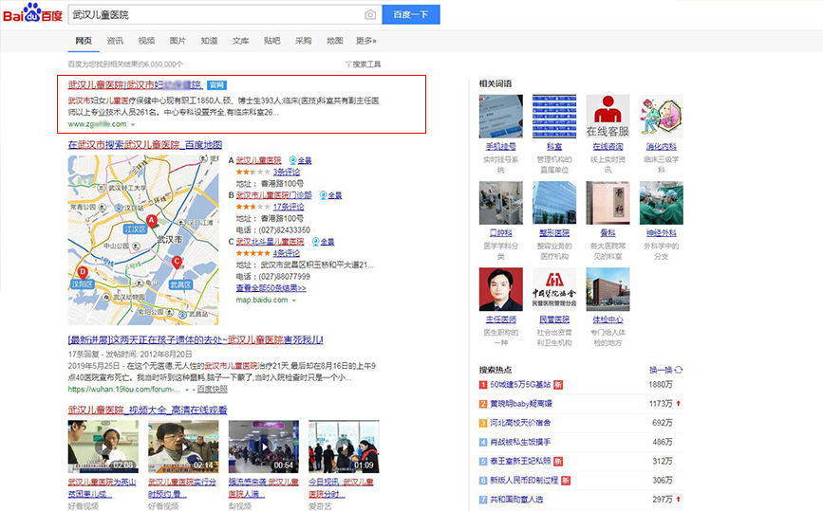Open 搜索工具 filter
The image size is (823, 511).
(363, 64)
